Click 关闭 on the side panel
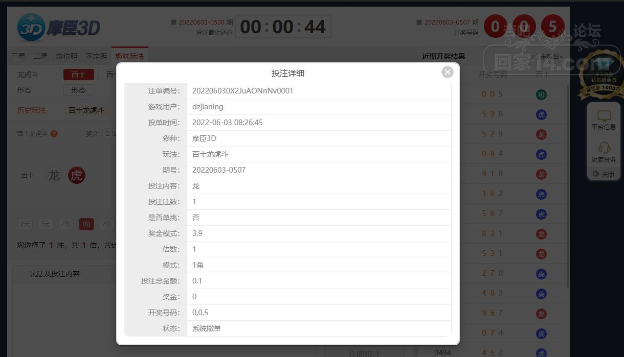The image size is (624, 357). (604, 174)
